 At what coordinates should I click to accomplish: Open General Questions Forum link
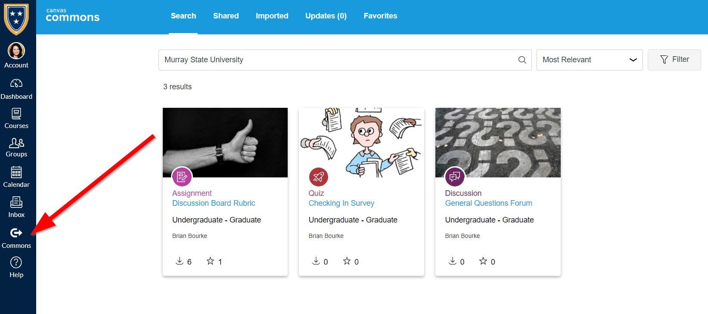tap(489, 203)
